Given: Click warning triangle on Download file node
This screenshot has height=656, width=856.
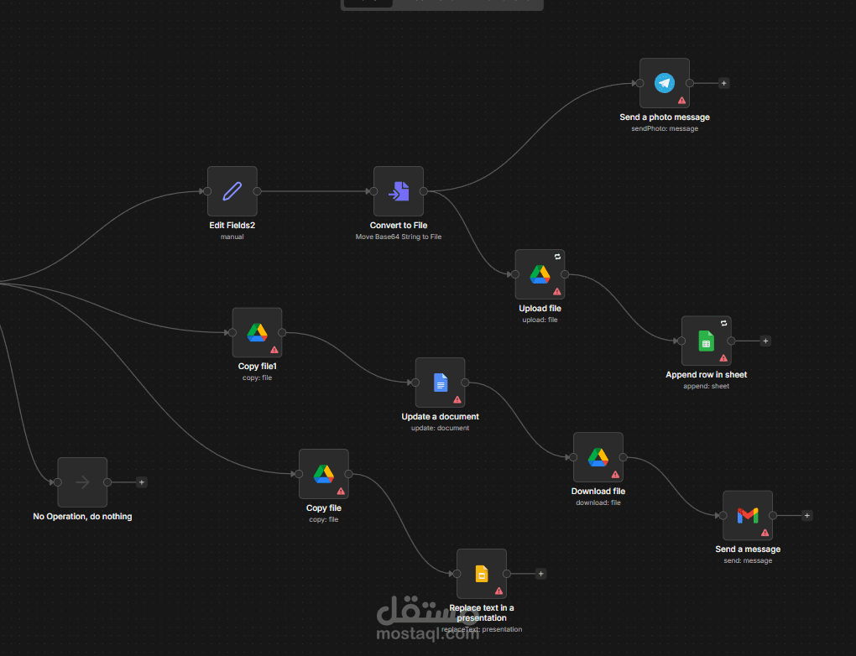Looking at the screenshot, I should (x=615, y=475).
